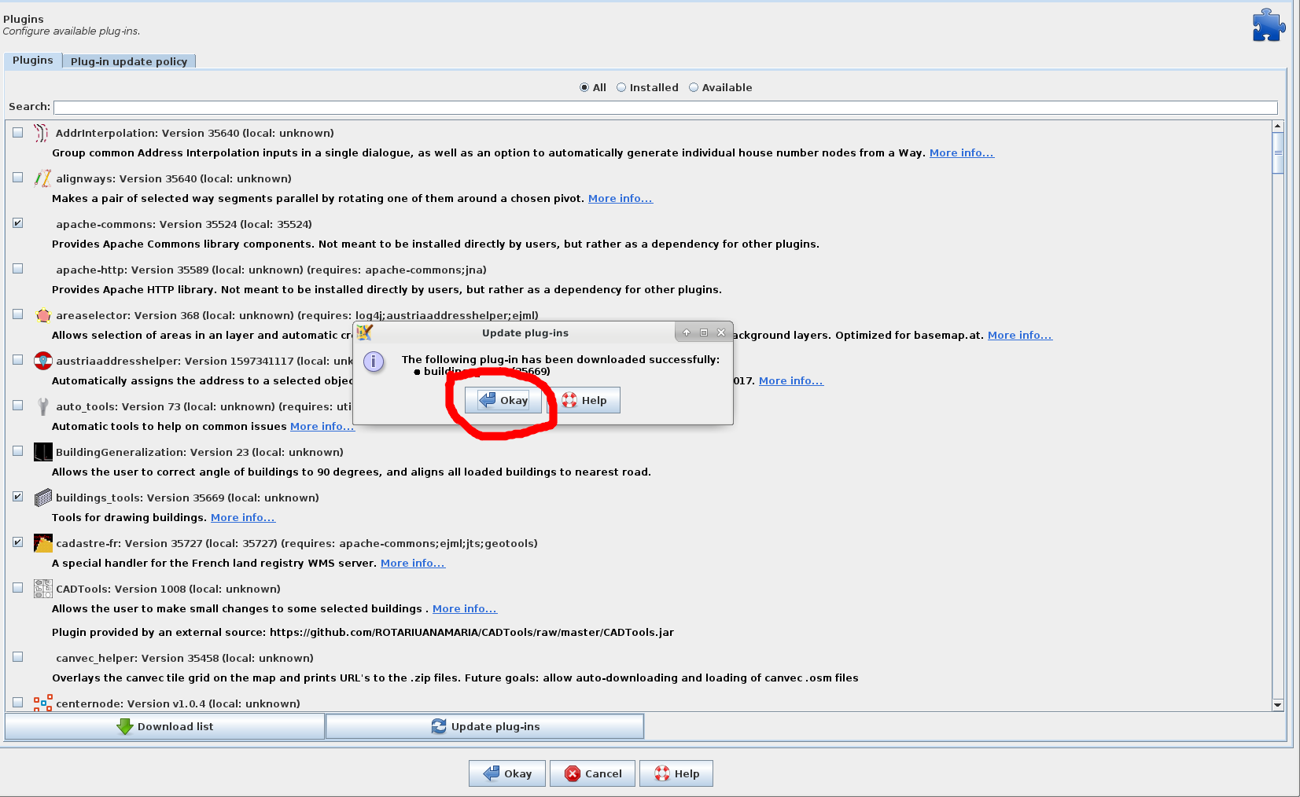Open the Plugins tab
The width and height of the screenshot is (1300, 797).
(33, 61)
